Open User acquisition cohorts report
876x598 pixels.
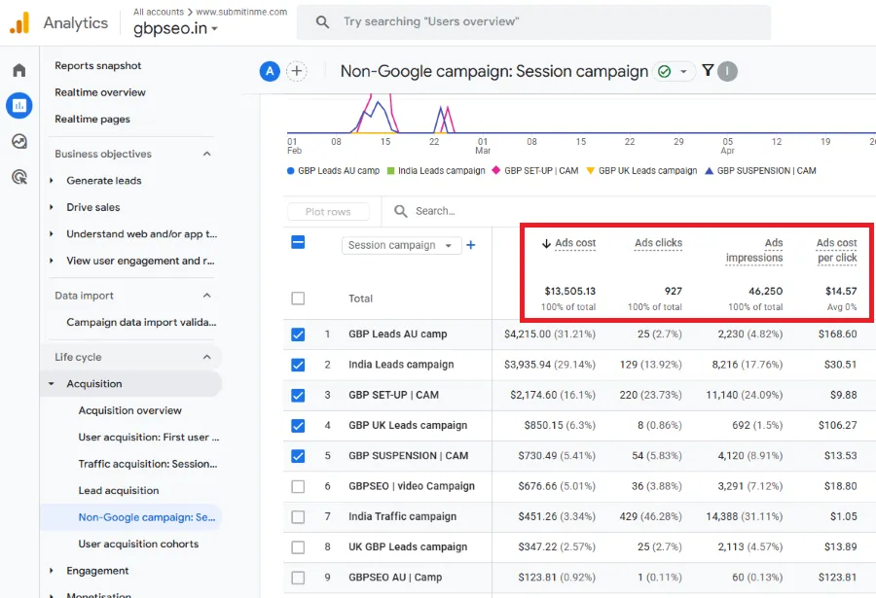click(x=138, y=544)
